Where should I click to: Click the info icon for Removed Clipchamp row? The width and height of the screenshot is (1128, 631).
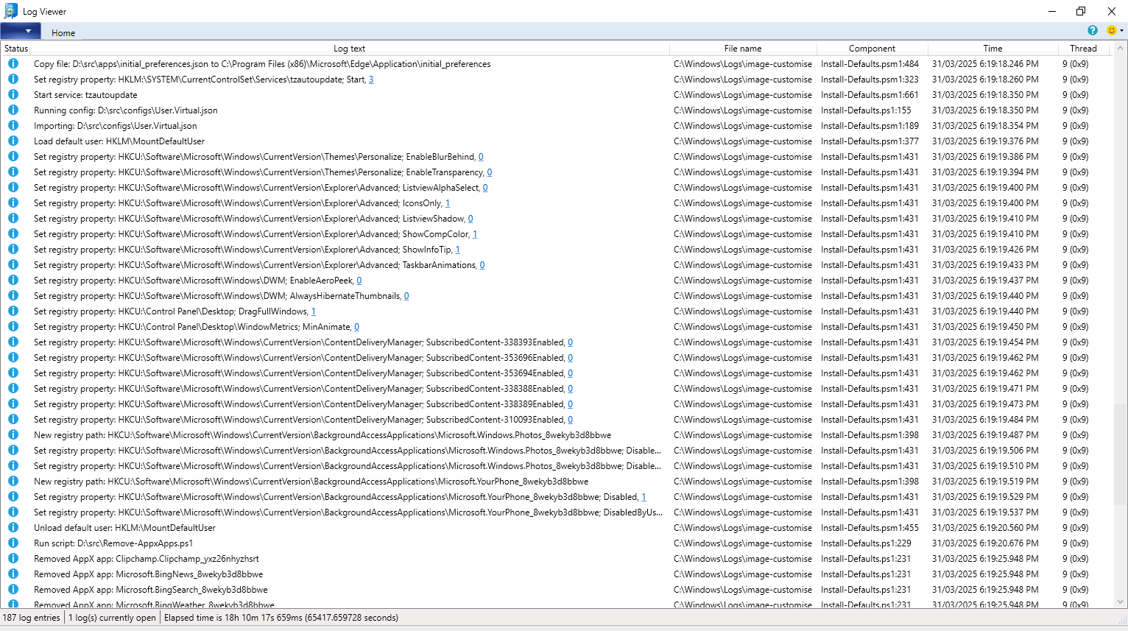point(13,559)
